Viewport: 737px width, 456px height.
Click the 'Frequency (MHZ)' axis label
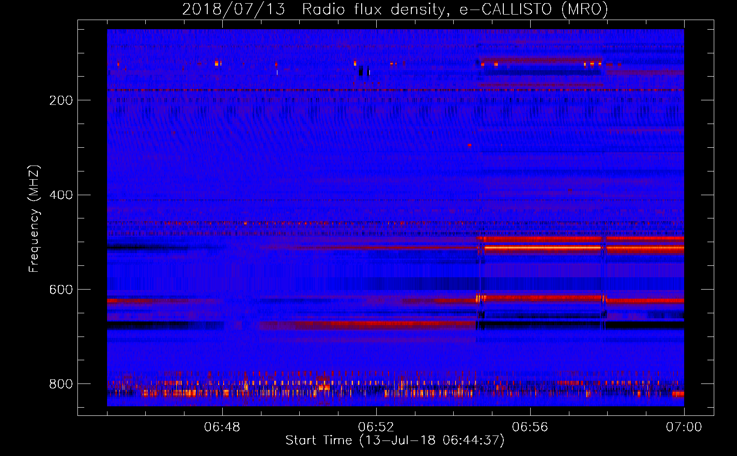click(x=35, y=219)
